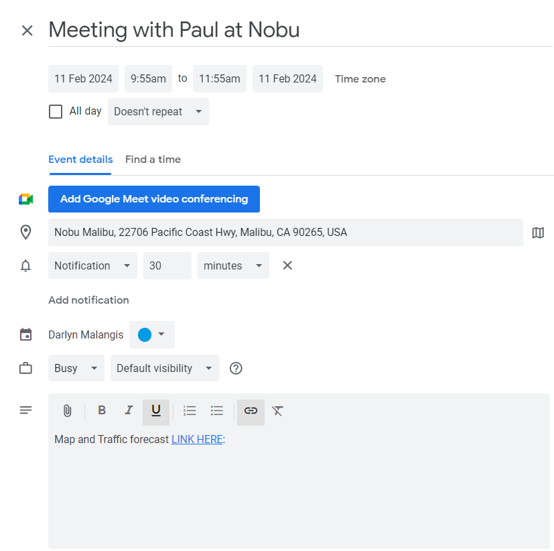Enable the All day checkbox
Screen dimensions: 554x551
pos(56,111)
